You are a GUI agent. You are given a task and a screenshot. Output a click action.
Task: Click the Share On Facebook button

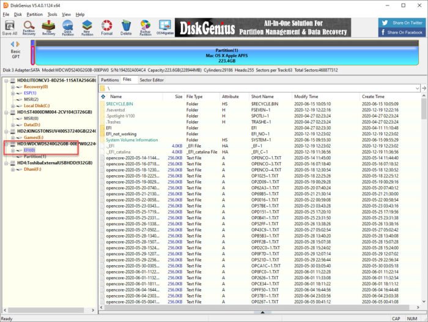(402, 32)
